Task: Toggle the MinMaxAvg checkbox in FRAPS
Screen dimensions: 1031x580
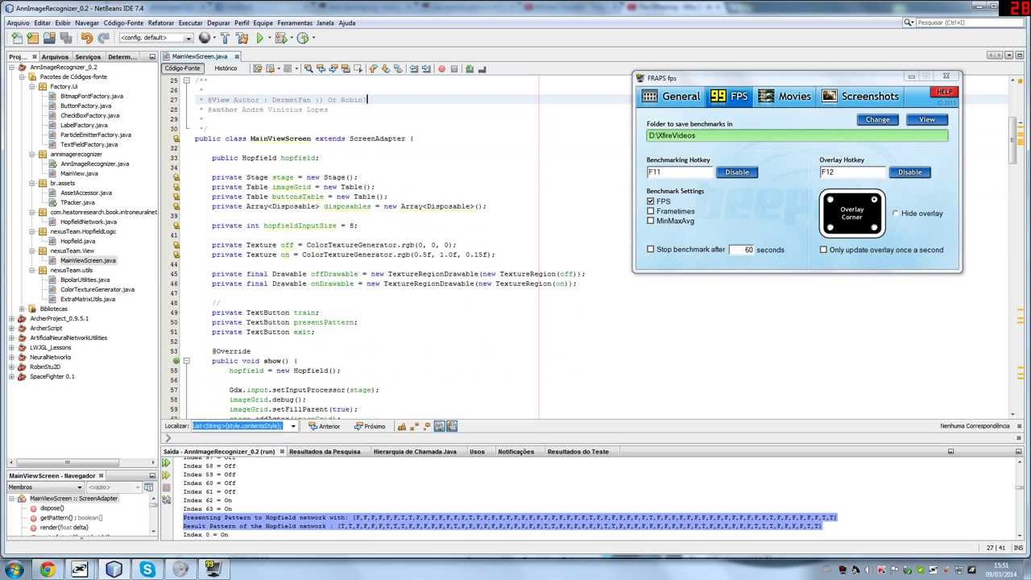Action: click(x=651, y=221)
